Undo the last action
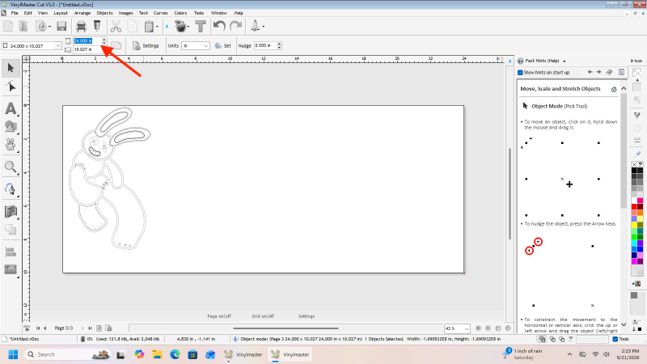The width and height of the screenshot is (647, 364). tap(219, 27)
